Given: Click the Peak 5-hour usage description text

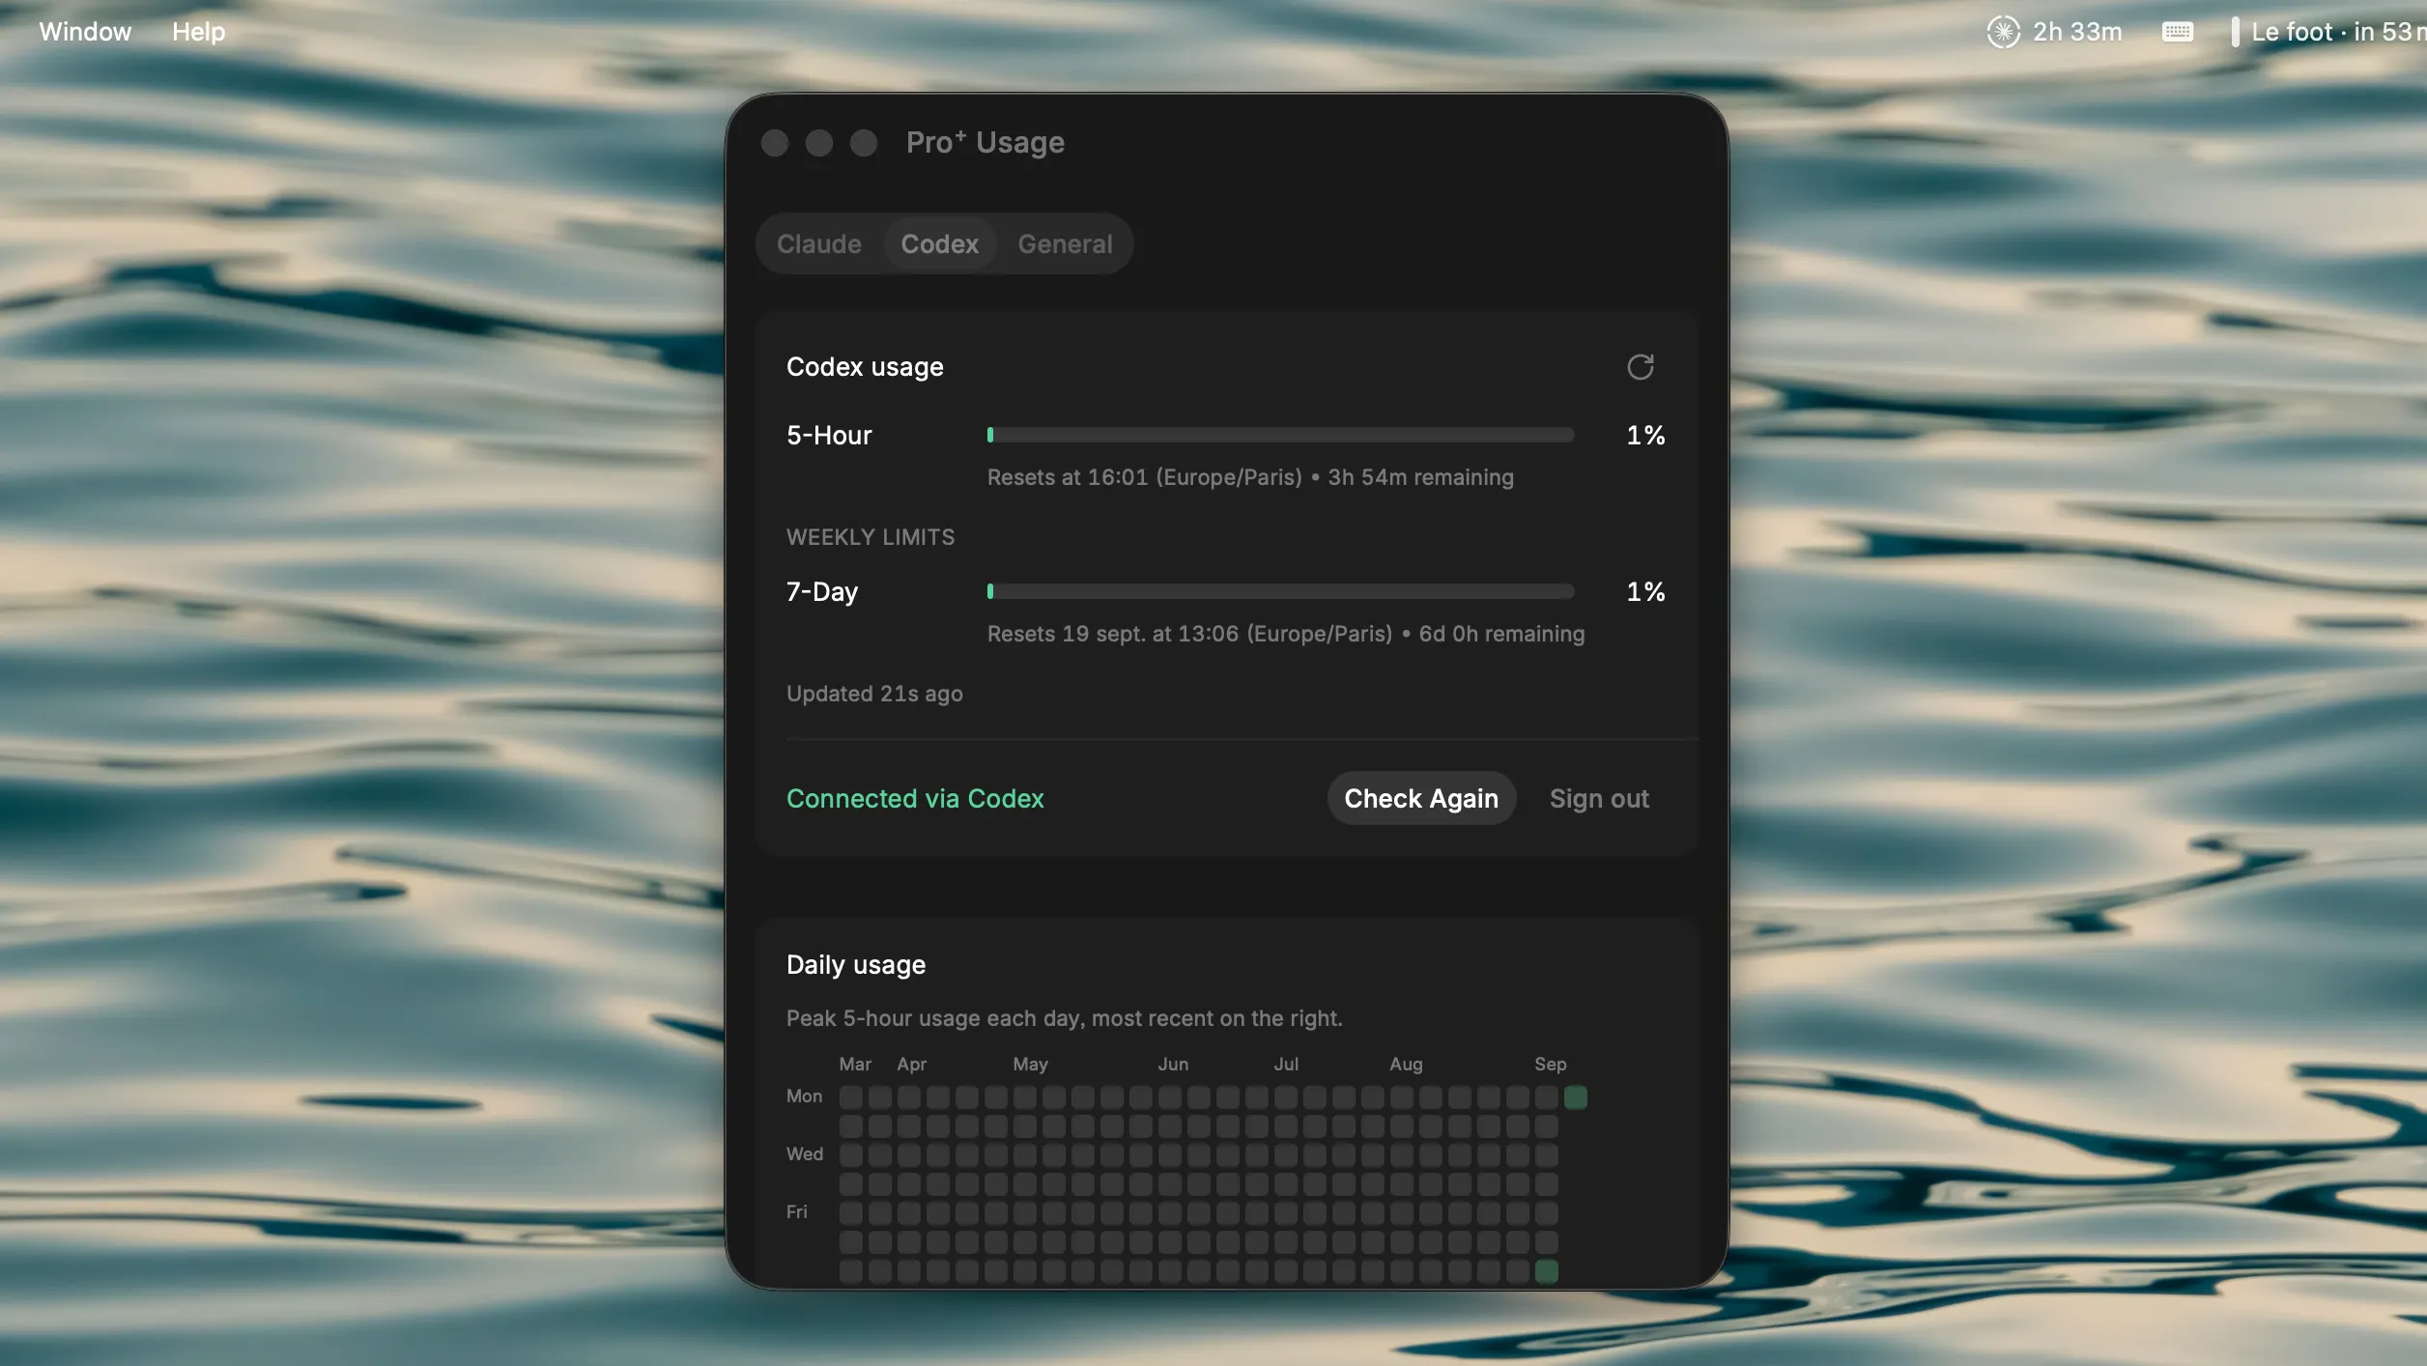Looking at the screenshot, I should point(1064,1018).
